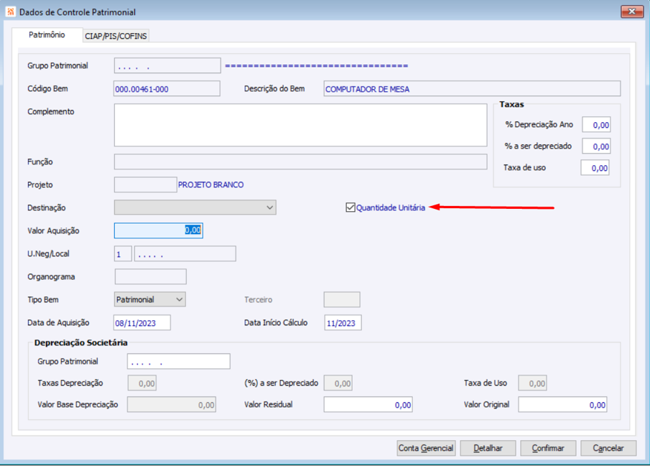Close the Dados de Controle Patrimonial dialog
This screenshot has height=466, width=650.
click(x=632, y=11)
